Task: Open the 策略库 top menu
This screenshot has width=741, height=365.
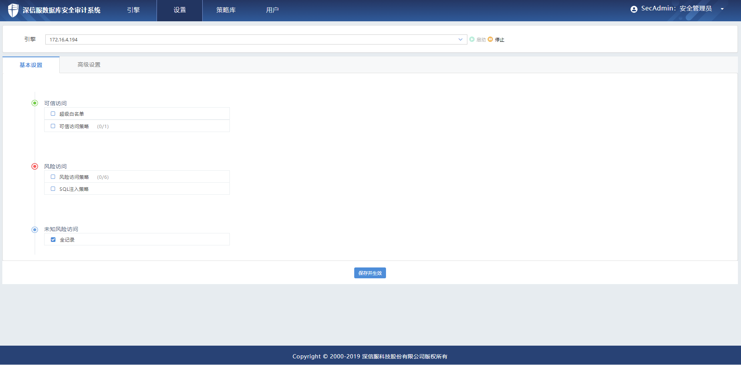Action: [226, 10]
